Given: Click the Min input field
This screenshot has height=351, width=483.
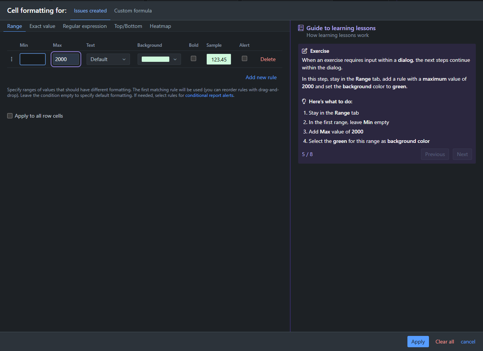Looking at the screenshot, I should 33,59.
